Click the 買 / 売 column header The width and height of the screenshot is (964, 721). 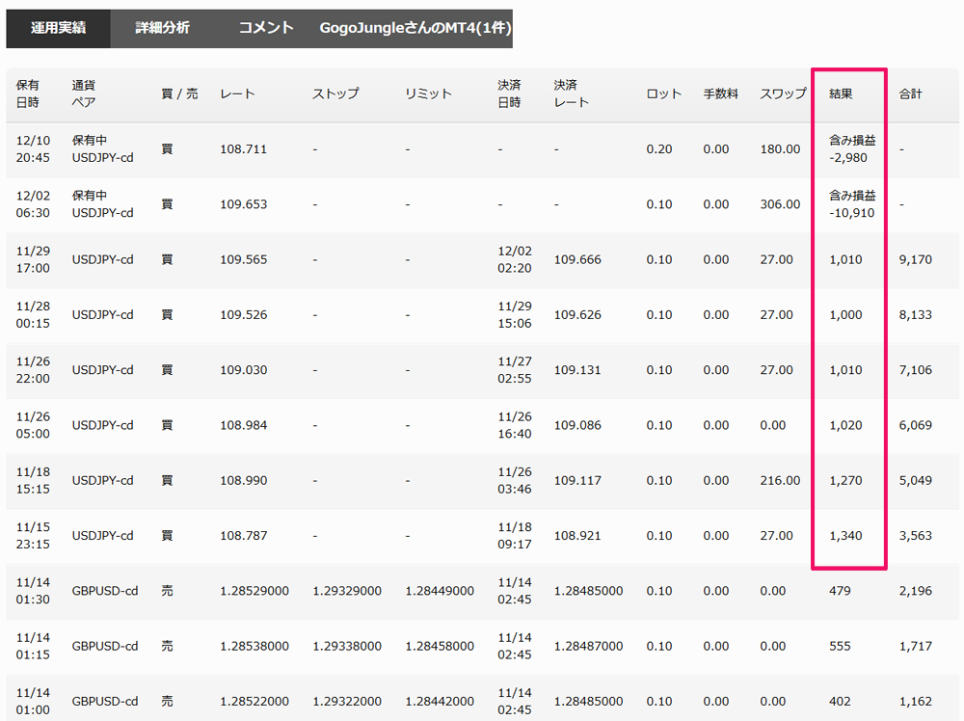coord(179,94)
